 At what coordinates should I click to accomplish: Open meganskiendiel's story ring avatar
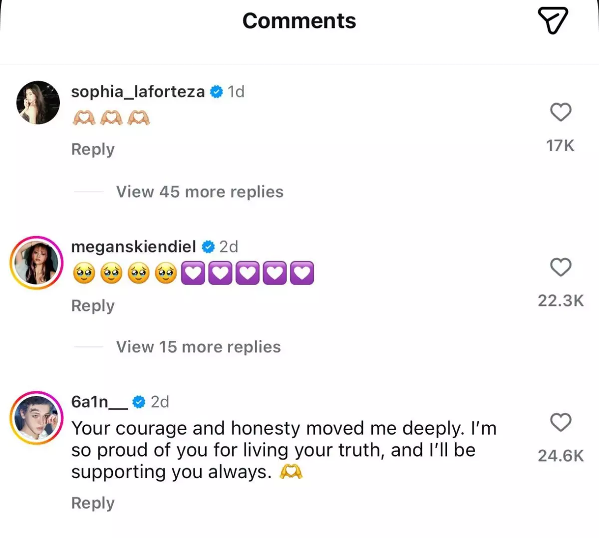pyautogui.click(x=36, y=263)
